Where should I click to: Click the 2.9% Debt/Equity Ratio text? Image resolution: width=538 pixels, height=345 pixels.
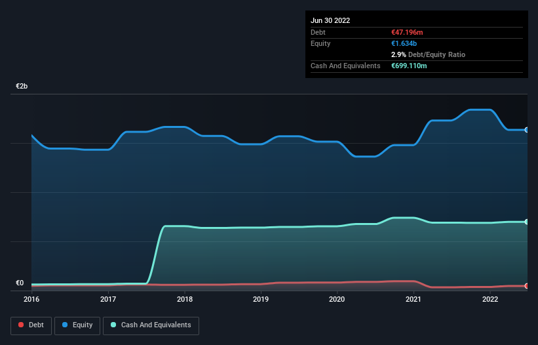(x=428, y=54)
